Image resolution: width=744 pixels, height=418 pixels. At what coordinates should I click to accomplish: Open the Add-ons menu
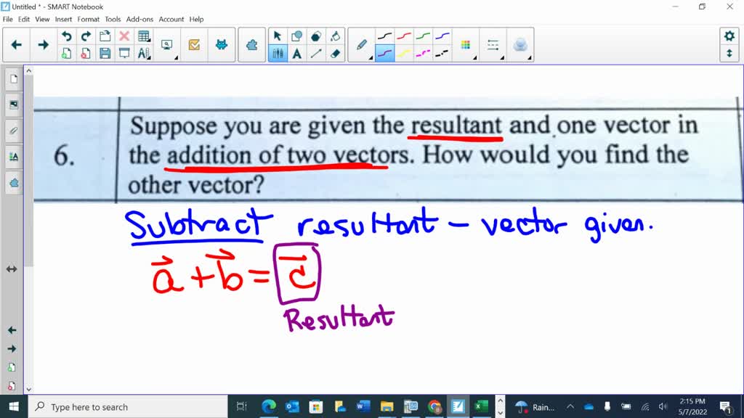[x=139, y=19]
